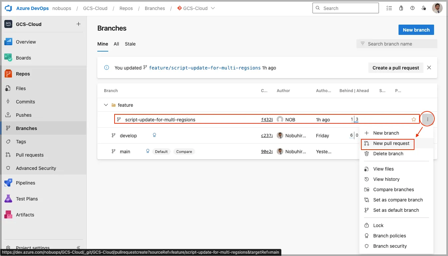
Task: Open the GCS-Cloud repository dropdown in breadcrumb
Action: click(x=213, y=8)
